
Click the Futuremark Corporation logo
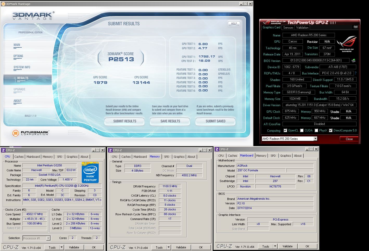[31, 133]
